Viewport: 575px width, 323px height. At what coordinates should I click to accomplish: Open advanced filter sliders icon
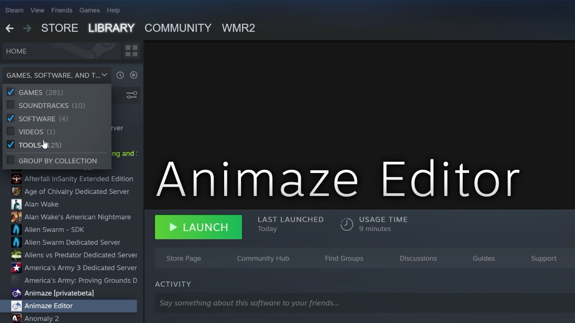[132, 95]
